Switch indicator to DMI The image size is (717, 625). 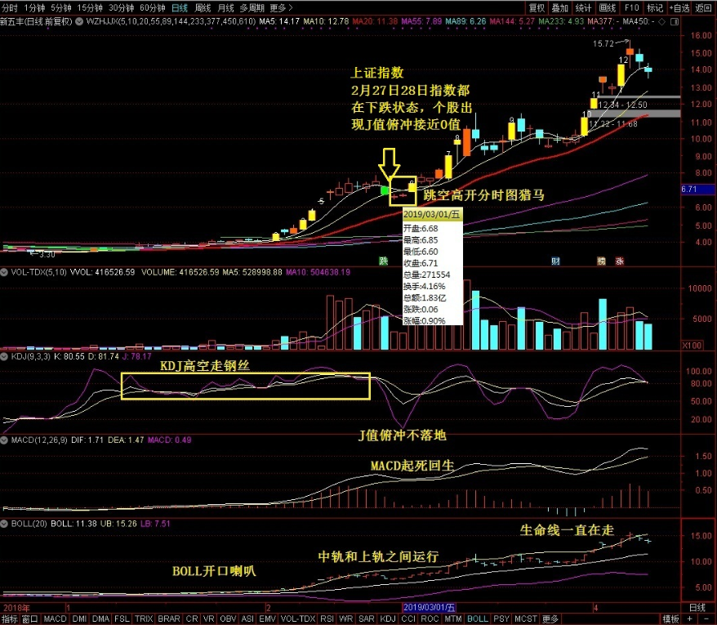[79, 619]
